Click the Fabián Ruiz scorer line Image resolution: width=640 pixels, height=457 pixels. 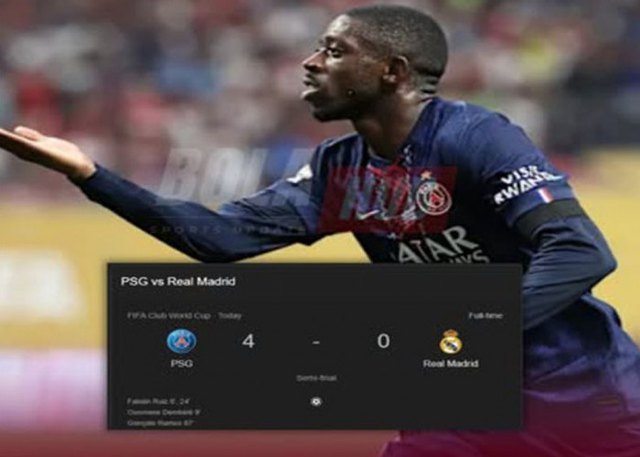pyautogui.click(x=158, y=401)
